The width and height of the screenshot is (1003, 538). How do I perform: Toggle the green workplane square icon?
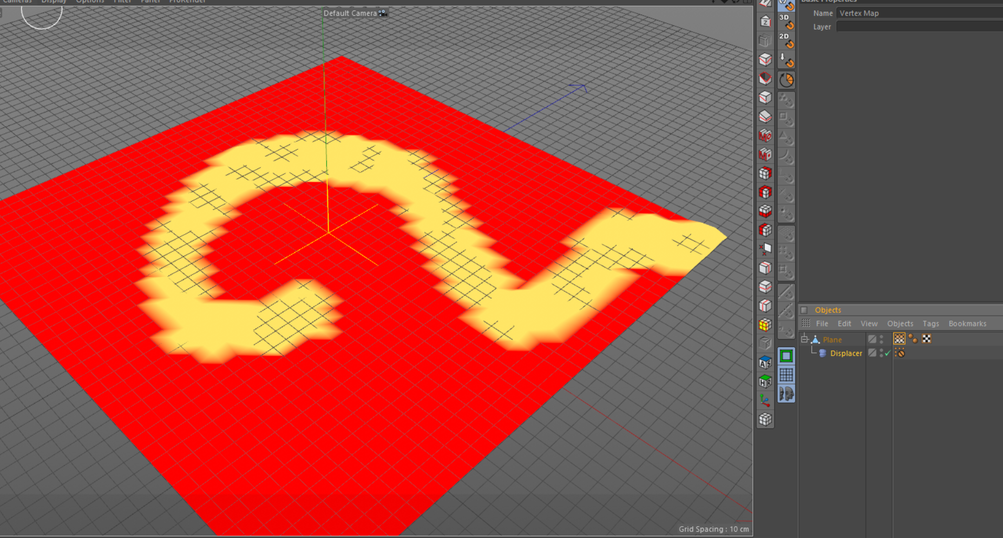click(x=786, y=356)
